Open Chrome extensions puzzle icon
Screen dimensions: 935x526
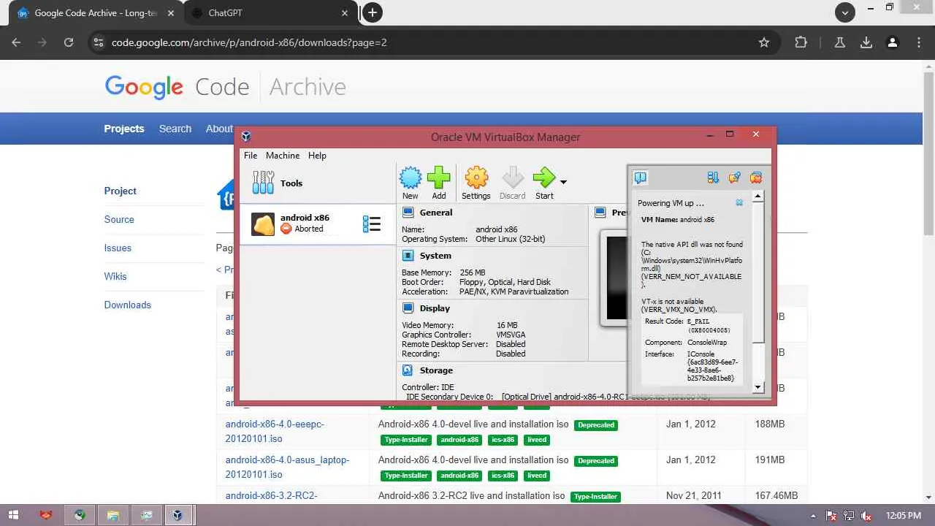pyautogui.click(x=801, y=42)
